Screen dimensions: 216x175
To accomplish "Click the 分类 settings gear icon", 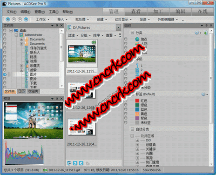I will pyautogui.click(x=197, y=33).
